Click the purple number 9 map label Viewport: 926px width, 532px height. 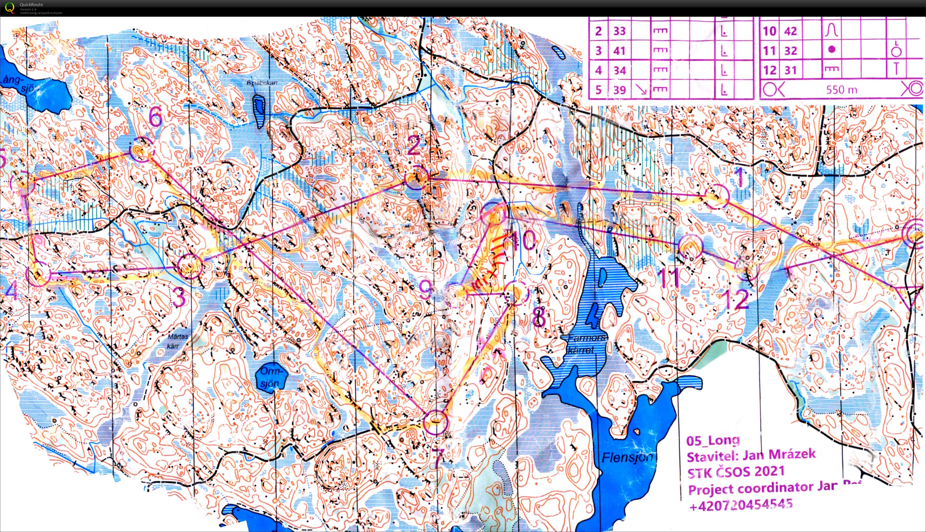click(426, 289)
